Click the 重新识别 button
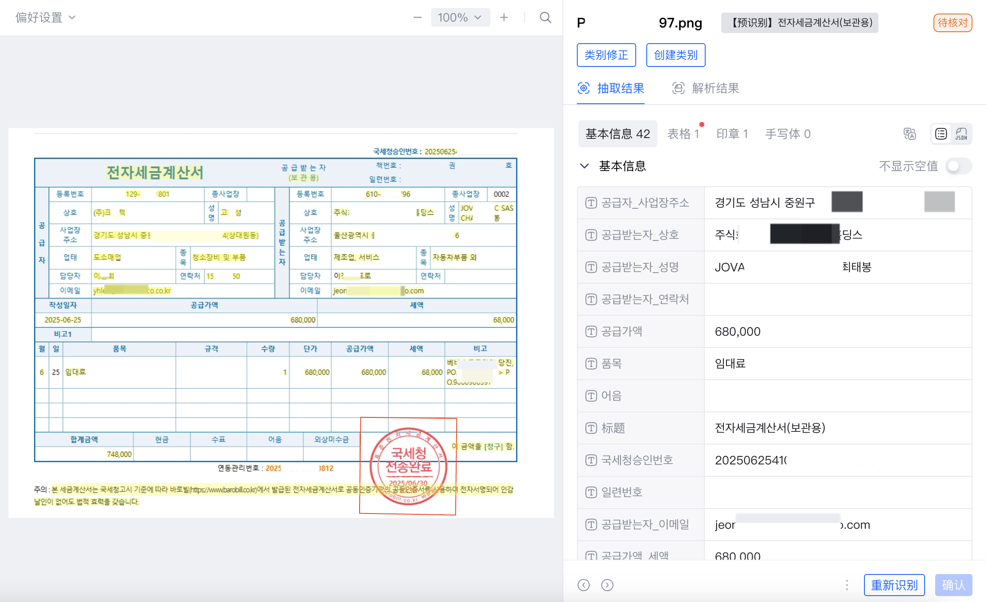 pyautogui.click(x=894, y=585)
